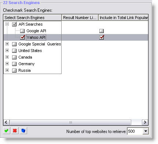
Task: Expand the United States node
Action: [x=7, y=51]
